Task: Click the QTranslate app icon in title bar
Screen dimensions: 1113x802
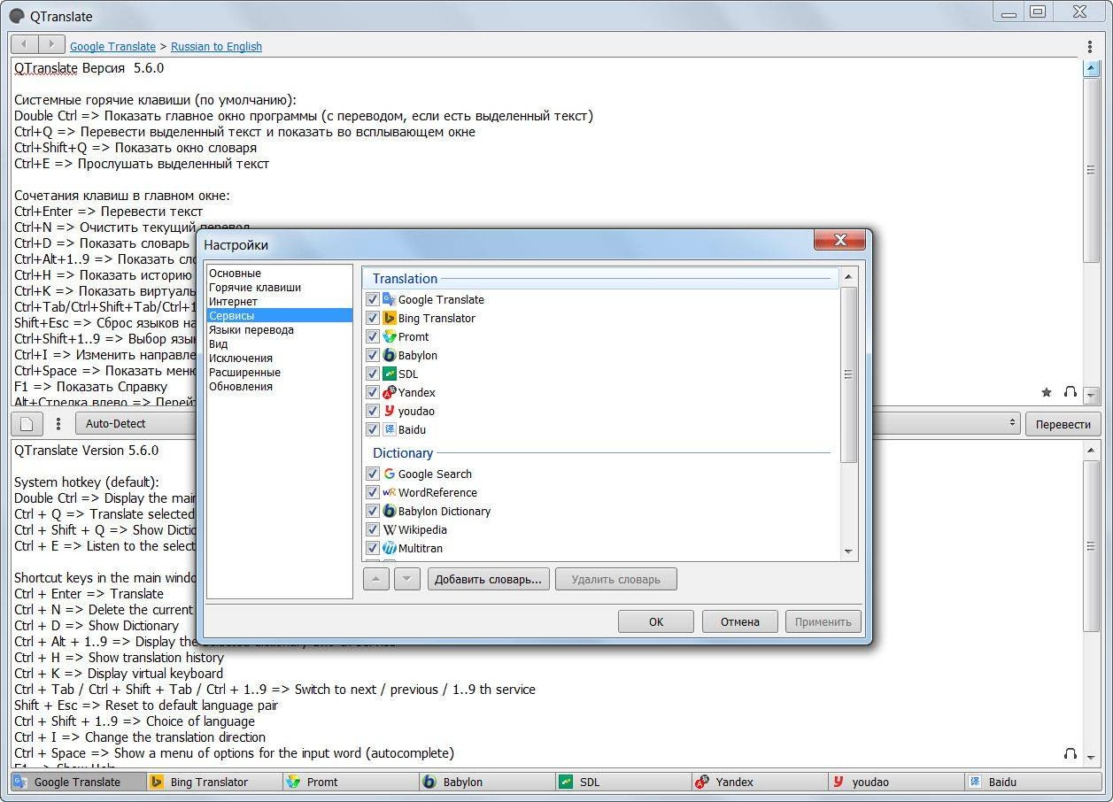Action: (16, 15)
